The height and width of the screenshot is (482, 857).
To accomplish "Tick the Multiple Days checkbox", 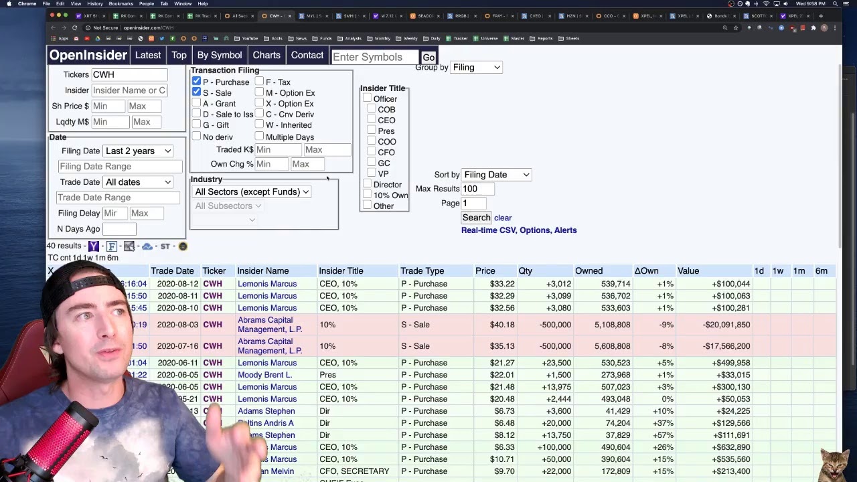I will click(x=259, y=137).
